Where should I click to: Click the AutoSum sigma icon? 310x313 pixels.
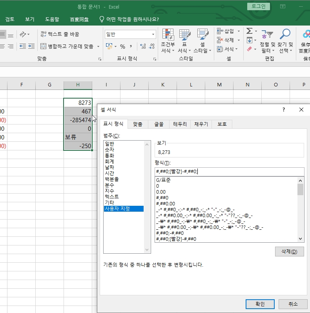pos(249,31)
